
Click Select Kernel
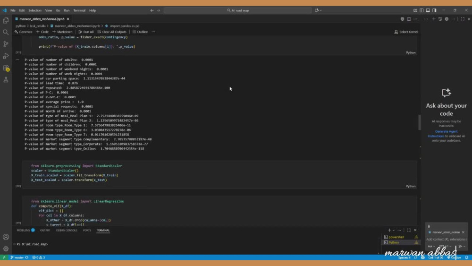(x=406, y=32)
